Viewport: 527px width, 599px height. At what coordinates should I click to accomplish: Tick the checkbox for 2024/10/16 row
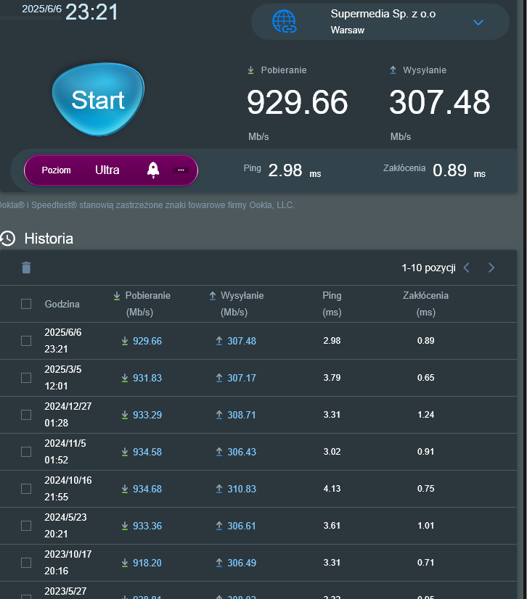pos(26,489)
